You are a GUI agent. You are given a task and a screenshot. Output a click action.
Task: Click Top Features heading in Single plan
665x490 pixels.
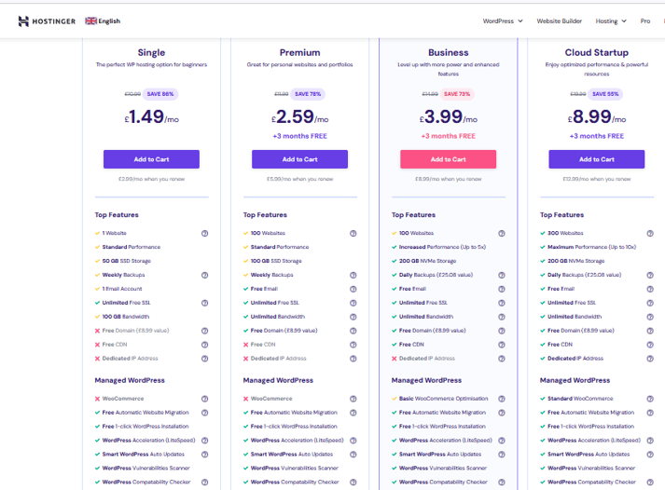coord(117,214)
